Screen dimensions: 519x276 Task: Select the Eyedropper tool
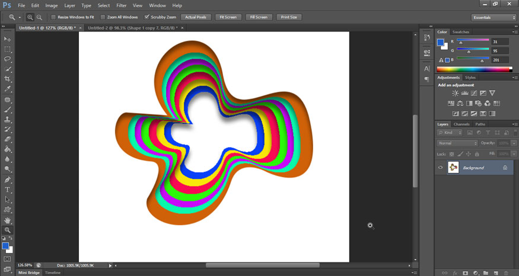tap(7, 89)
